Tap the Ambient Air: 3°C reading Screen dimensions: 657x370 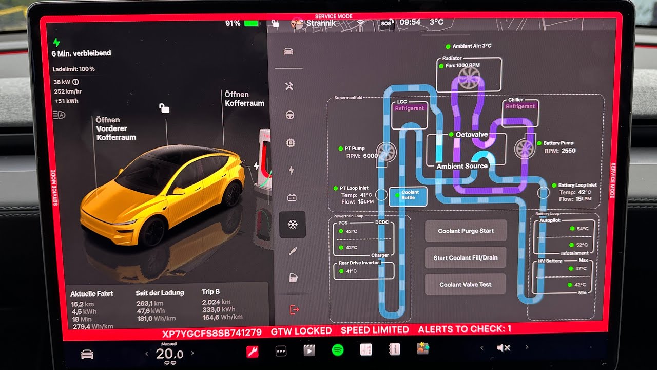(x=469, y=46)
